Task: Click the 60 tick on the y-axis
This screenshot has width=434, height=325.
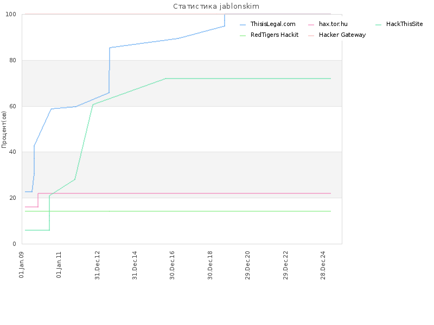Action: coord(12,106)
